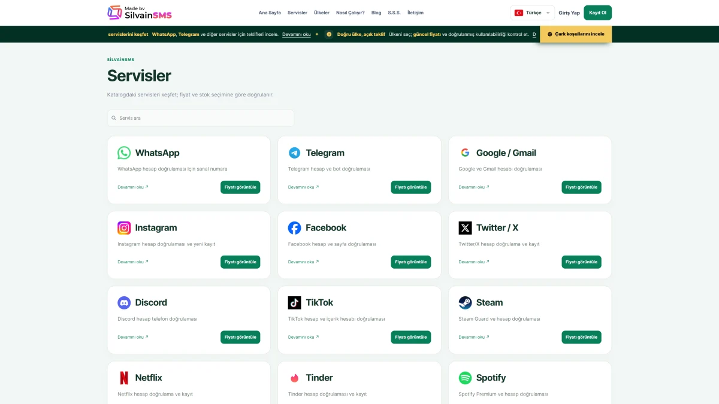
Task: Click the Tinder flame icon
Action: pyautogui.click(x=294, y=378)
